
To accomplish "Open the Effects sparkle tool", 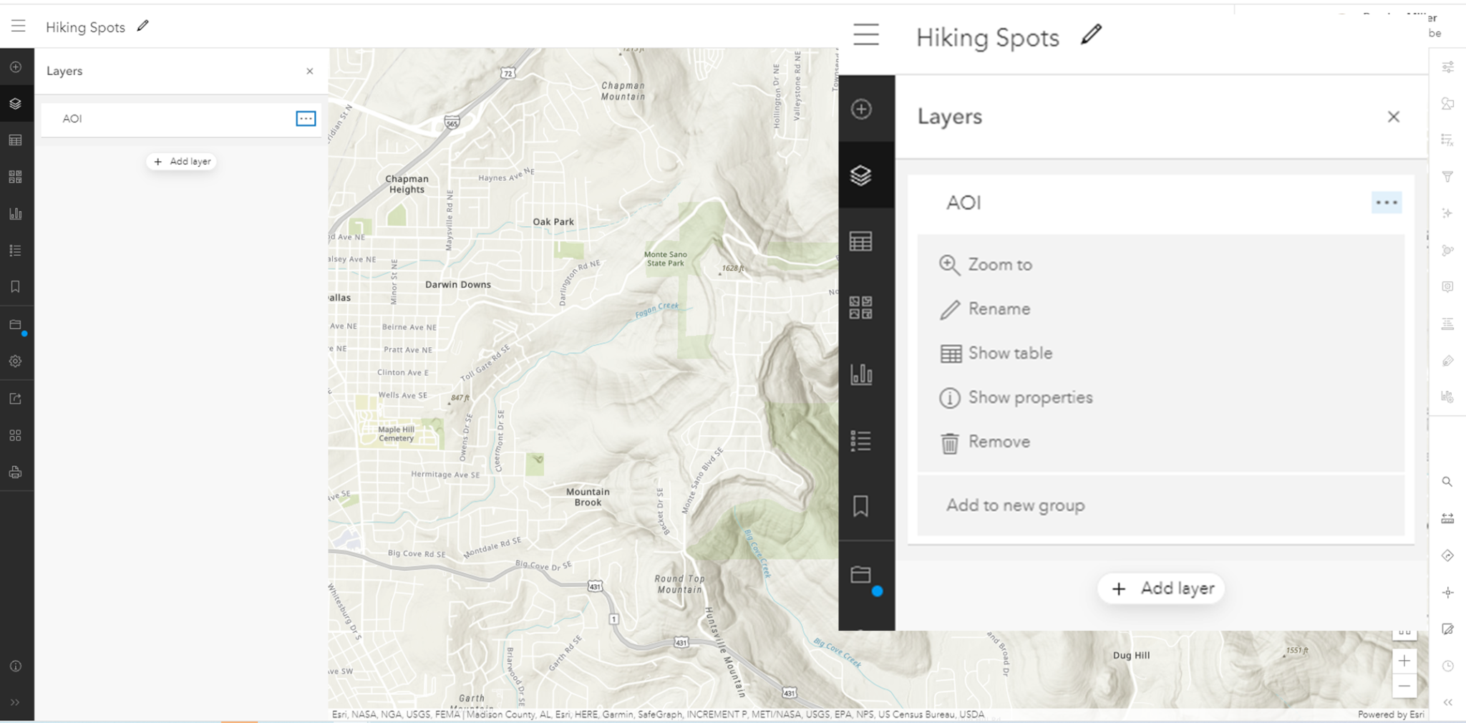I will click(1447, 213).
